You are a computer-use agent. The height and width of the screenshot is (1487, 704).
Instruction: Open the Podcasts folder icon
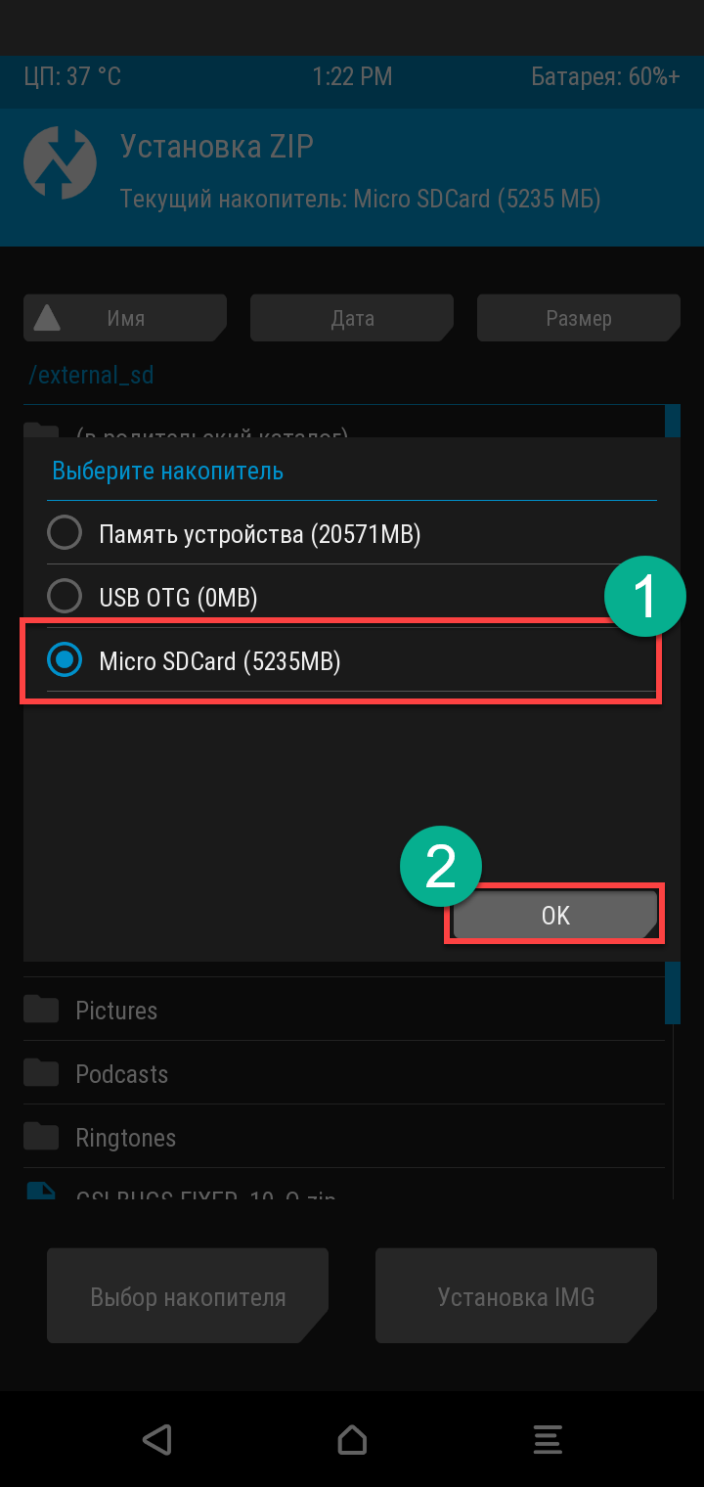[x=41, y=1072]
